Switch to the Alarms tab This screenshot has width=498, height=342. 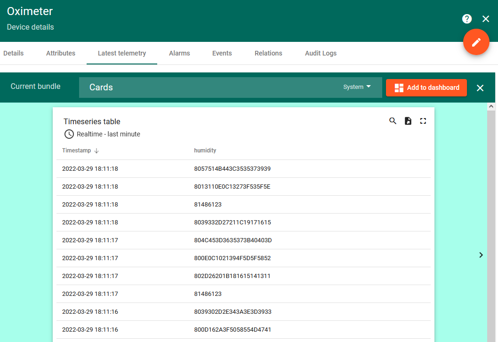(179, 53)
